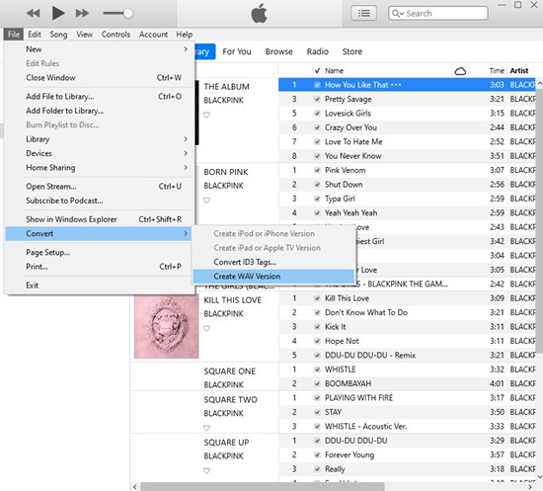Sort by the Time column header
Viewport: 543px width, 491px height.
coord(497,71)
